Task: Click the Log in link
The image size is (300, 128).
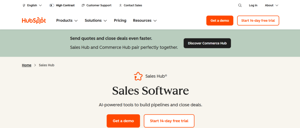Action: (x=253, y=5)
